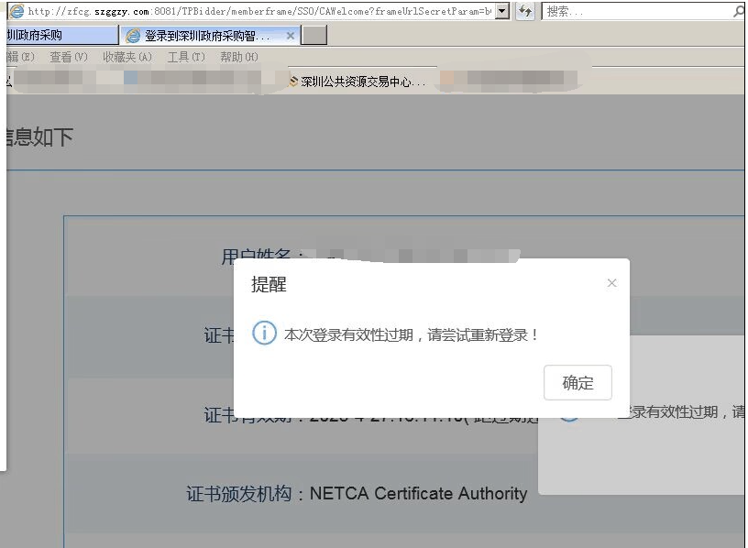Click the info icon in the background alert box
748x548 pixels.
pos(568,417)
